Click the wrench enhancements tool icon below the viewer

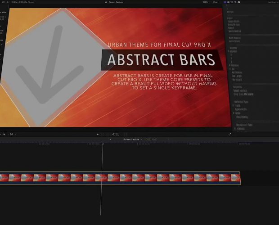tap(4, 134)
